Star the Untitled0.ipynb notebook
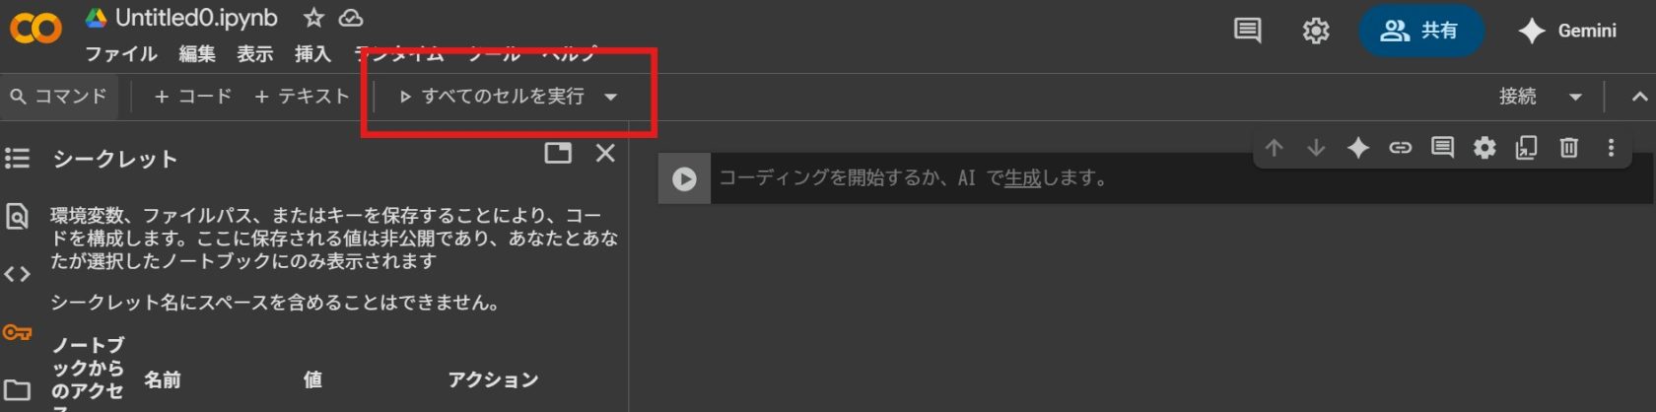This screenshot has height=412, width=1656. [313, 18]
